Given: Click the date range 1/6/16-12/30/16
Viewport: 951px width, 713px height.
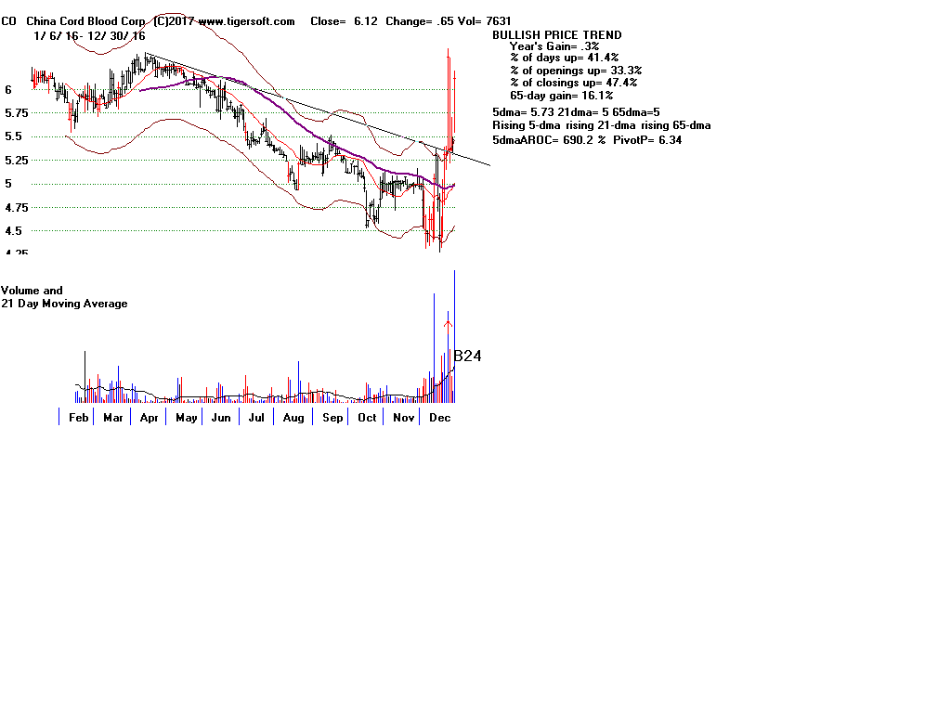Looking at the screenshot, I should 89,35.
